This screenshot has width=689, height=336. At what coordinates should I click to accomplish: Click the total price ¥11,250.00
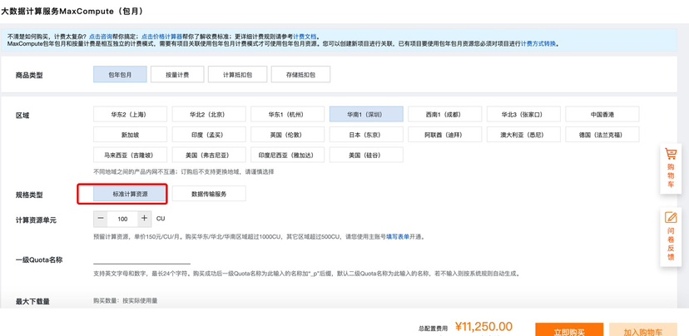(483, 327)
